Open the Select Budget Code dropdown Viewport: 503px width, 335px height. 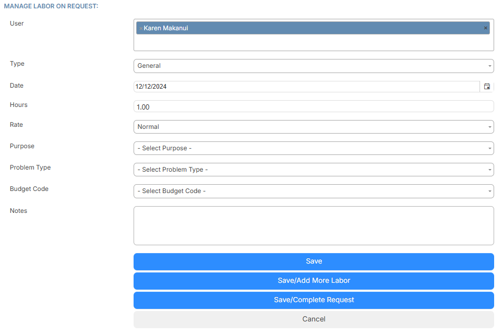(313, 191)
